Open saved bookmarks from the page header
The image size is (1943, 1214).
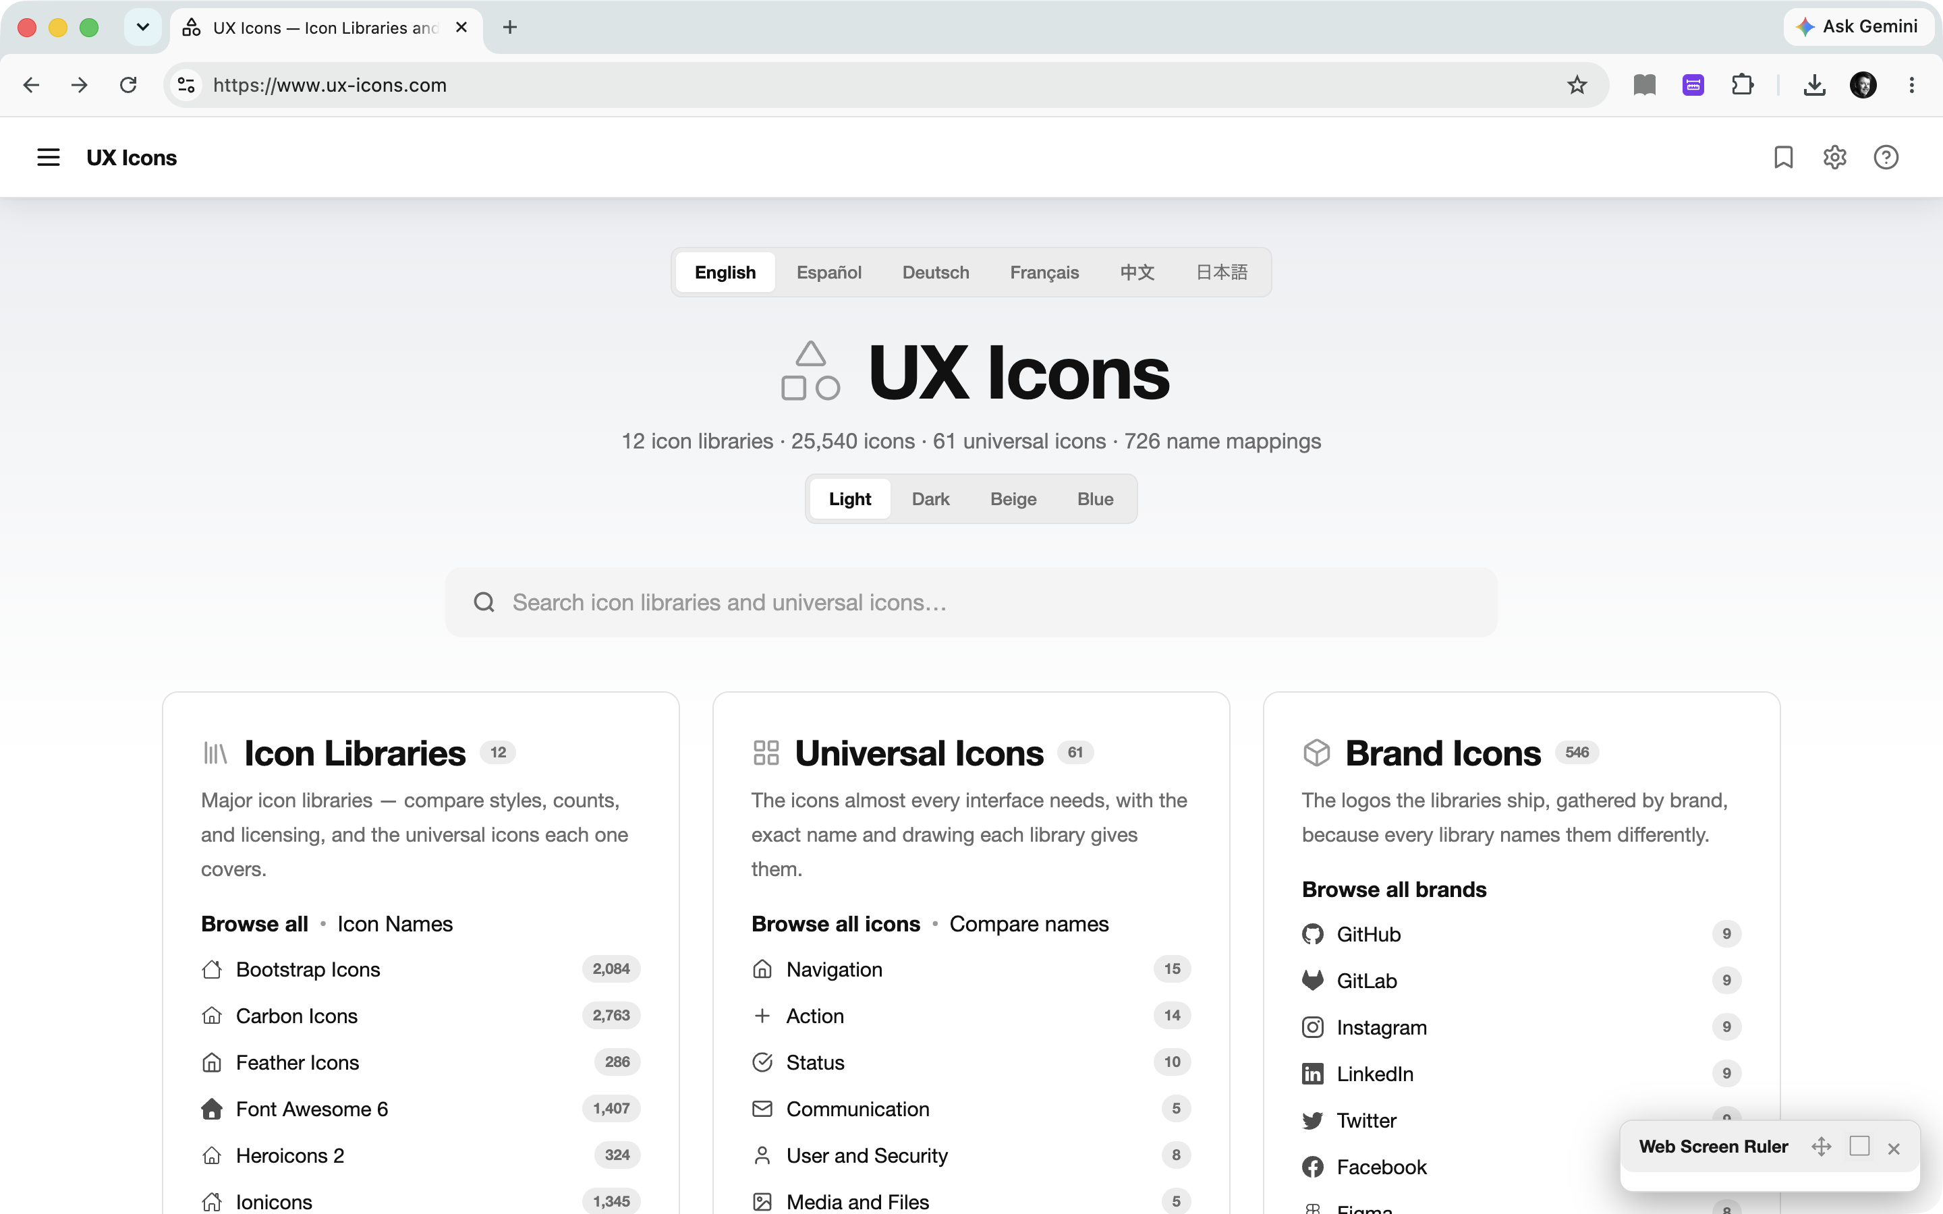[1783, 157]
